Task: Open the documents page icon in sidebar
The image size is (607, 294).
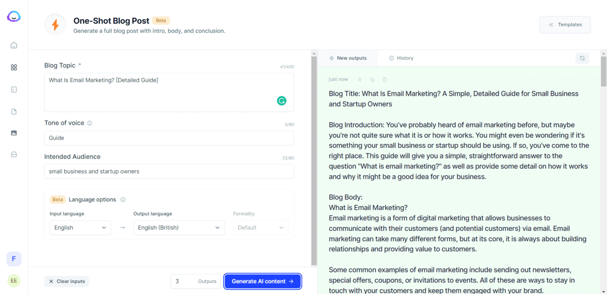Action: [14, 111]
